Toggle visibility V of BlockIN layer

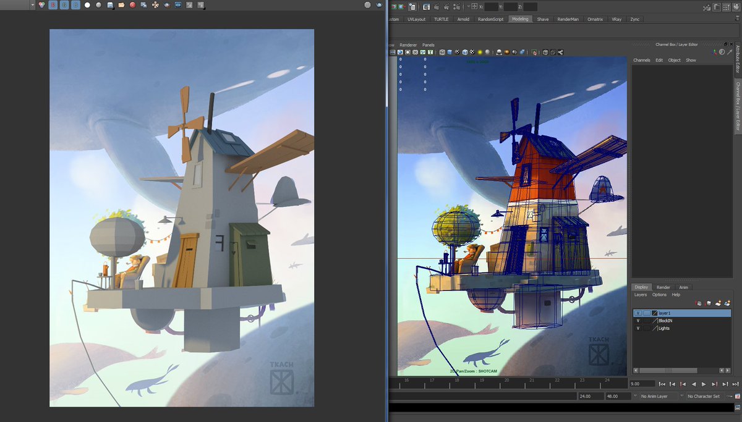(x=638, y=321)
